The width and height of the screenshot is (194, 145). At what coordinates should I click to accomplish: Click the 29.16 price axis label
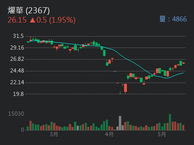click(17, 48)
